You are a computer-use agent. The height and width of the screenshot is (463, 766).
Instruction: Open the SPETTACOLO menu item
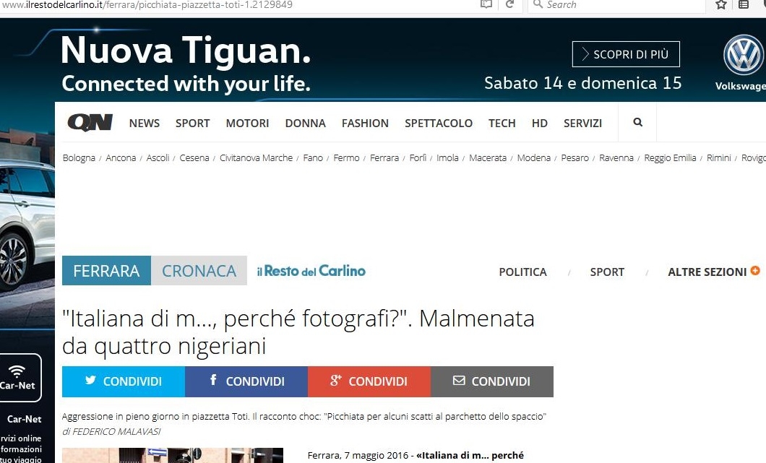(438, 123)
